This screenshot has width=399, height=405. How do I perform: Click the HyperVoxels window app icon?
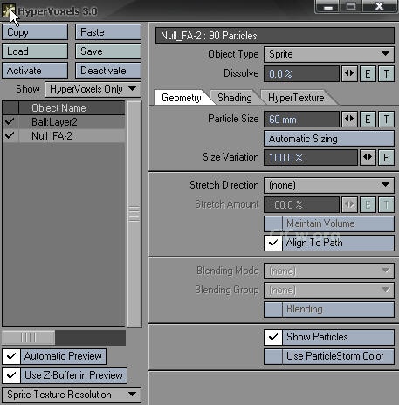coord(8,11)
